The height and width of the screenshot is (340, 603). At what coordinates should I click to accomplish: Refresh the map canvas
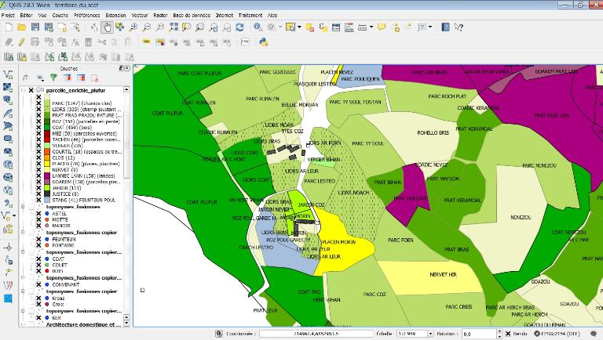click(239, 27)
